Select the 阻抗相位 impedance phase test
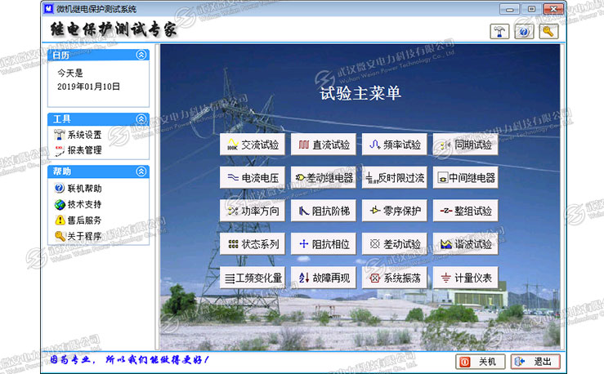Viewport: 604px width, 374px height. point(324,244)
